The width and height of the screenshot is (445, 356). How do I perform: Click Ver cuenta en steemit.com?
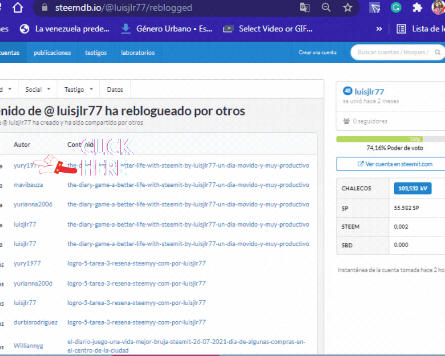click(x=394, y=164)
